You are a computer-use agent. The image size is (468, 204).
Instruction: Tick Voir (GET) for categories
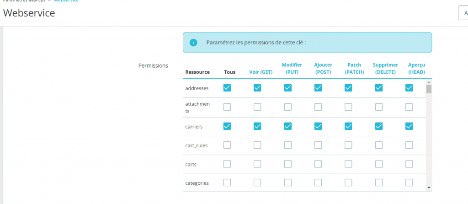[x=257, y=183]
